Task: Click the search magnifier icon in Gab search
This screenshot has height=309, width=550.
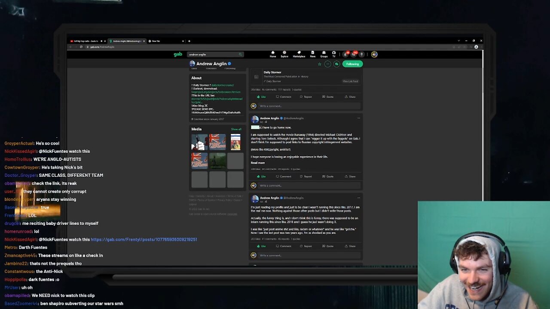Action: [240, 55]
